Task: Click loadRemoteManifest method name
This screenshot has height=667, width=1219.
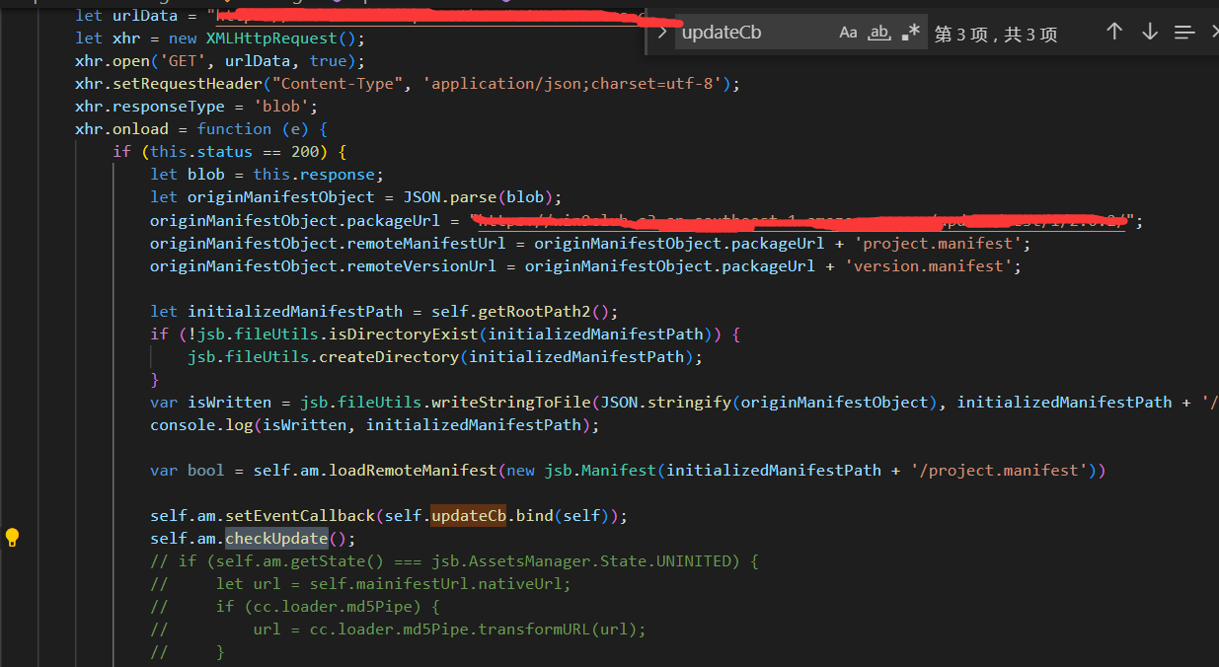Action: coord(413,470)
